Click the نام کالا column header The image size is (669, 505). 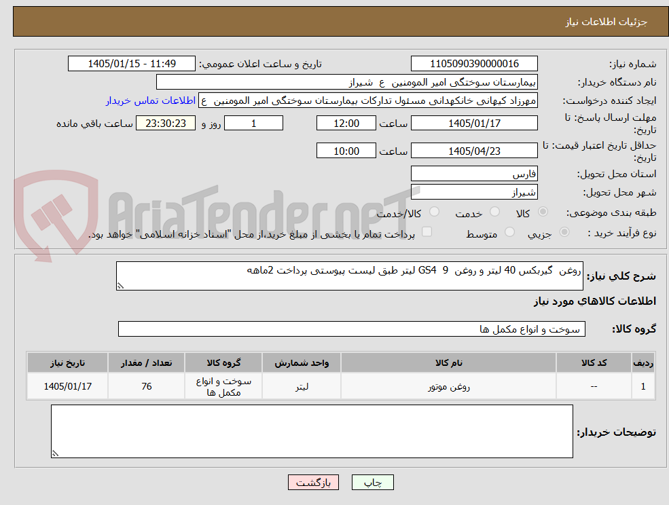pos(448,362)
